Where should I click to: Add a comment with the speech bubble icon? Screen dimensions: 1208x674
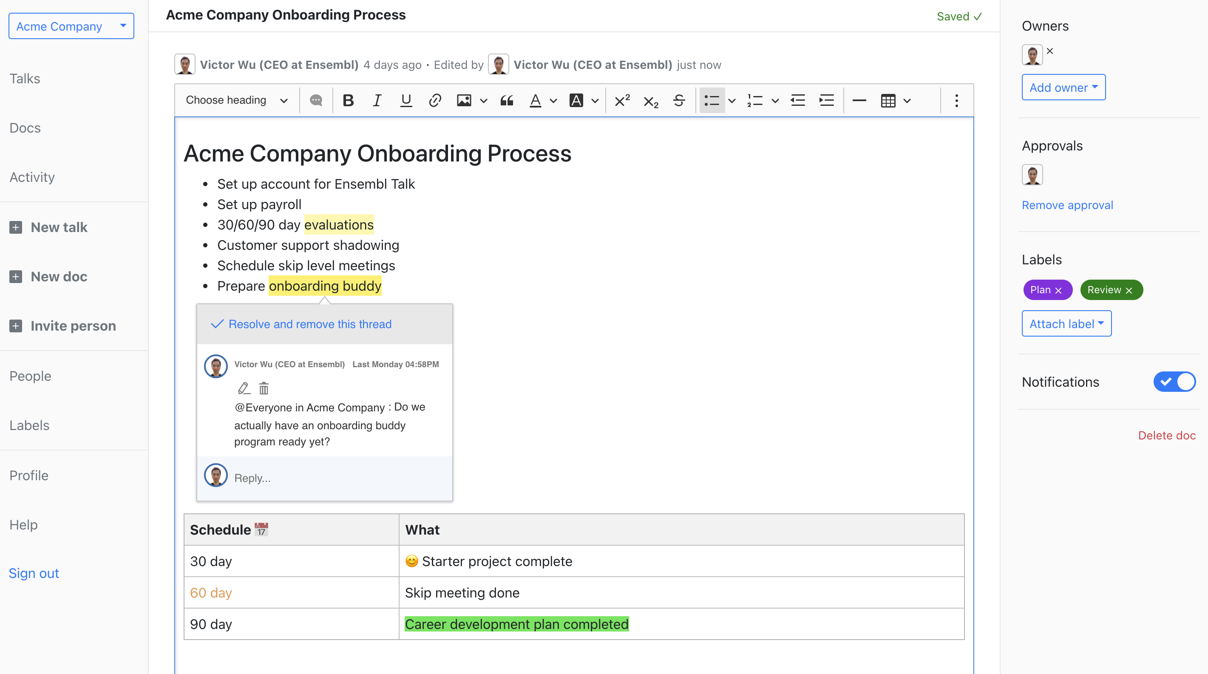point(316,100)
